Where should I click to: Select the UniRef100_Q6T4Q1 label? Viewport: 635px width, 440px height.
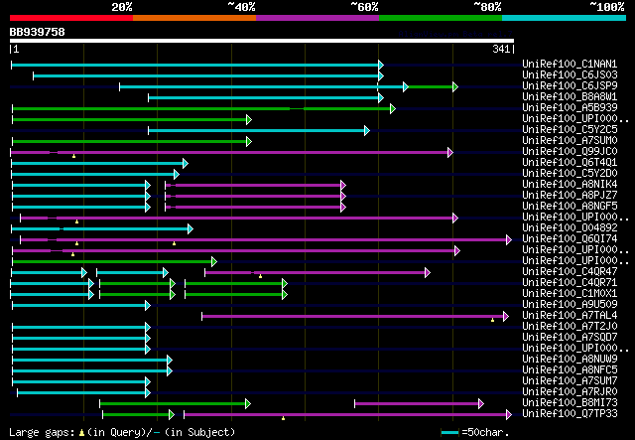click(x=570, y=162)
